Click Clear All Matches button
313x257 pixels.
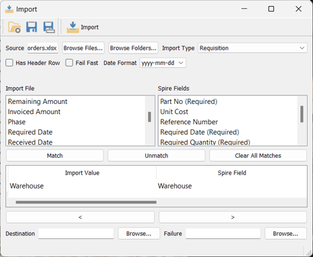click(258, 156)
